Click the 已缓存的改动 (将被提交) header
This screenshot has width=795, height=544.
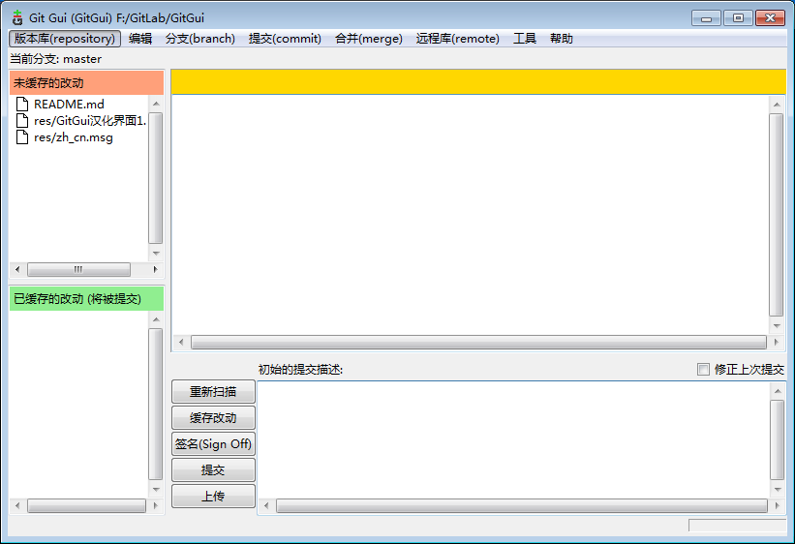click(86, 298)
